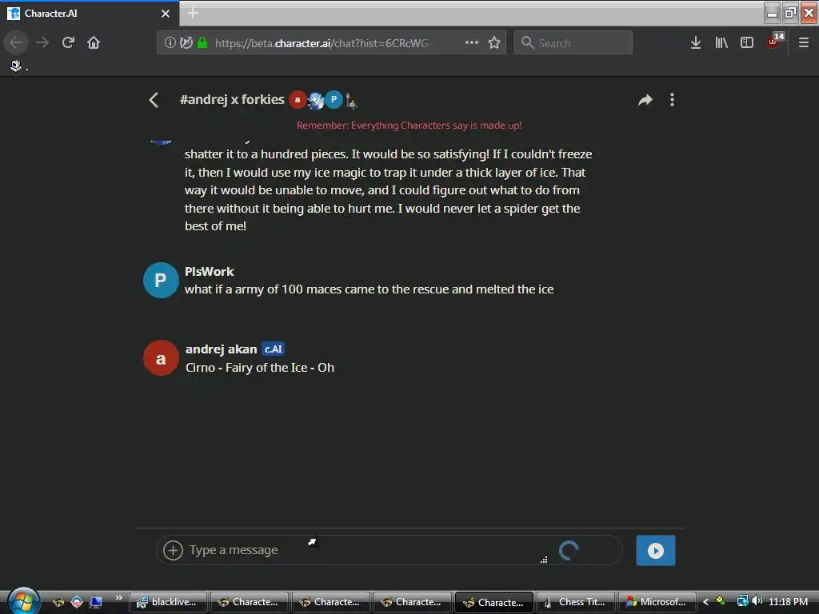Screen dimensions: 819x614
Task: Open PlsWork's profile avatar in the chat
Action: (x=161, y=281)
